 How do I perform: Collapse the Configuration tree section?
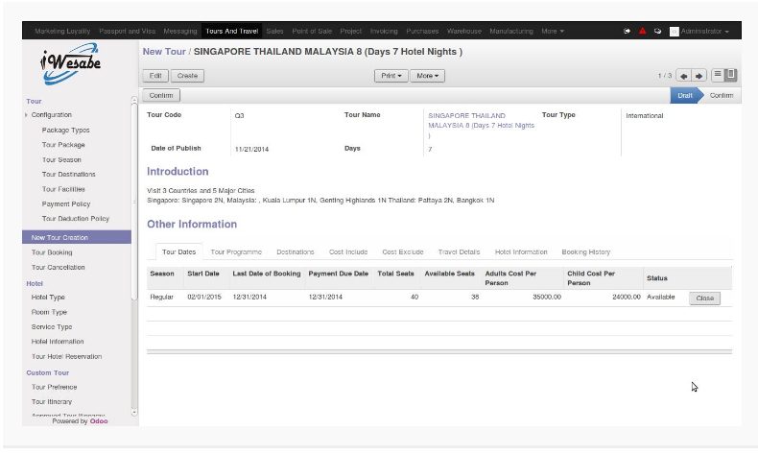[x=27, y=115]
